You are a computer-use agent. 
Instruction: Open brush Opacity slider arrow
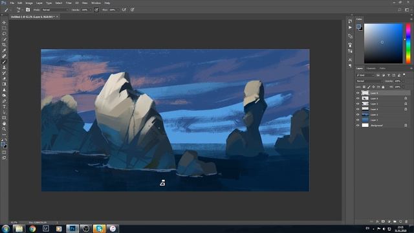click(91, 10)
